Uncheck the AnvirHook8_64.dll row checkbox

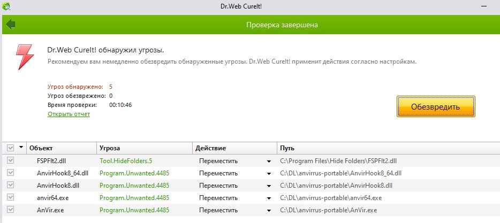pos(10,173)
